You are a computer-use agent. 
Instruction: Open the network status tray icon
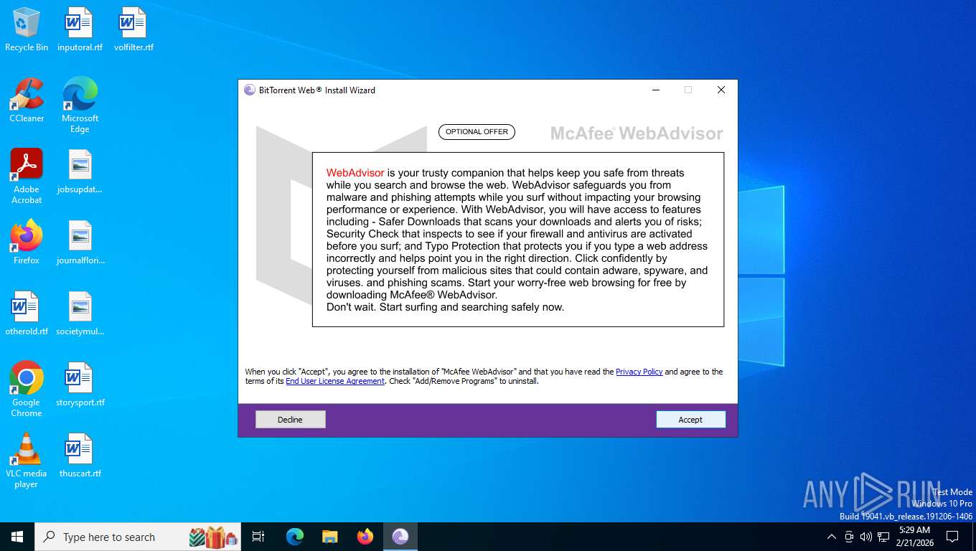(x=883, y=537)
